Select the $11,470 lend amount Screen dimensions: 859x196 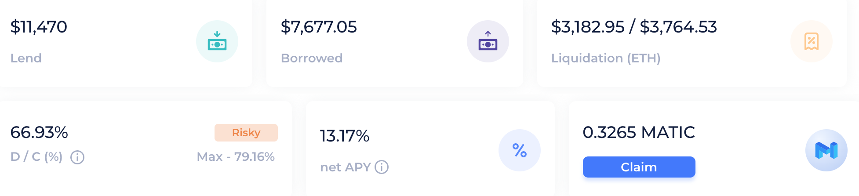(x=39, y=27)
